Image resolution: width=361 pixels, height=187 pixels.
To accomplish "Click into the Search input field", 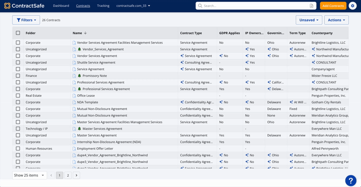I will [255, 5].
